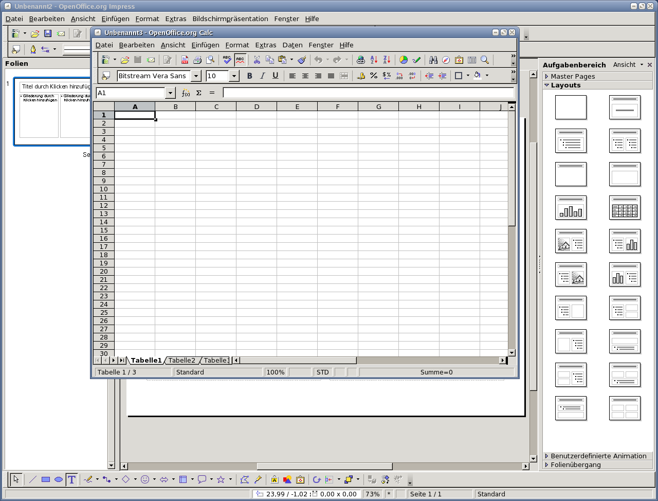Select the Line tool in Impress drawing bar
This screenshot has width=658, height=501.
click(33, 479)
